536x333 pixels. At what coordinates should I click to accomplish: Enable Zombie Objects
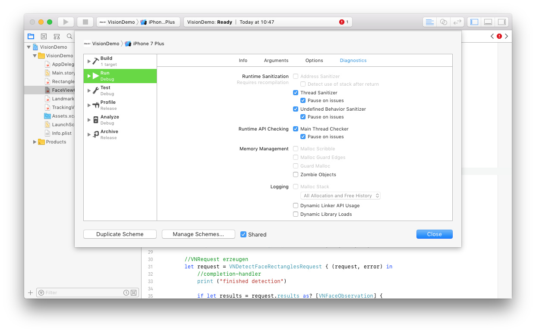click(x=296, y=174)
